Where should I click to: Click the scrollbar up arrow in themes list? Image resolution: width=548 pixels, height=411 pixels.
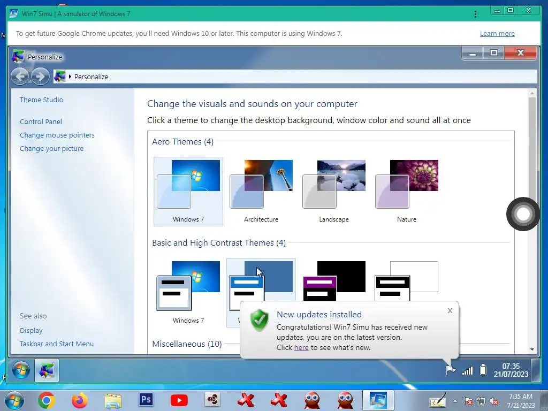coord(532,93)
